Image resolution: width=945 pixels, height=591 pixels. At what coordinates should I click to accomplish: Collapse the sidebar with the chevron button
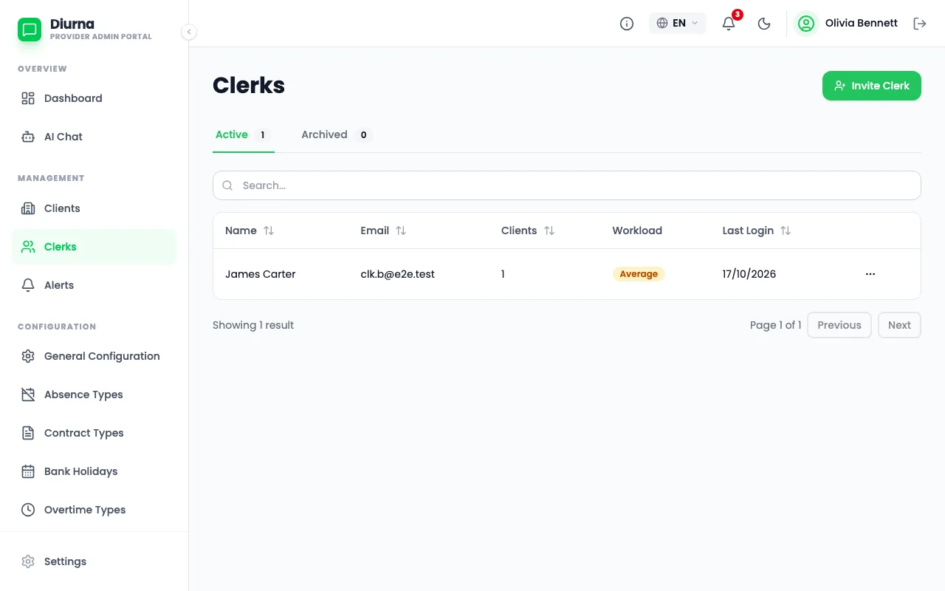(189, 32)
